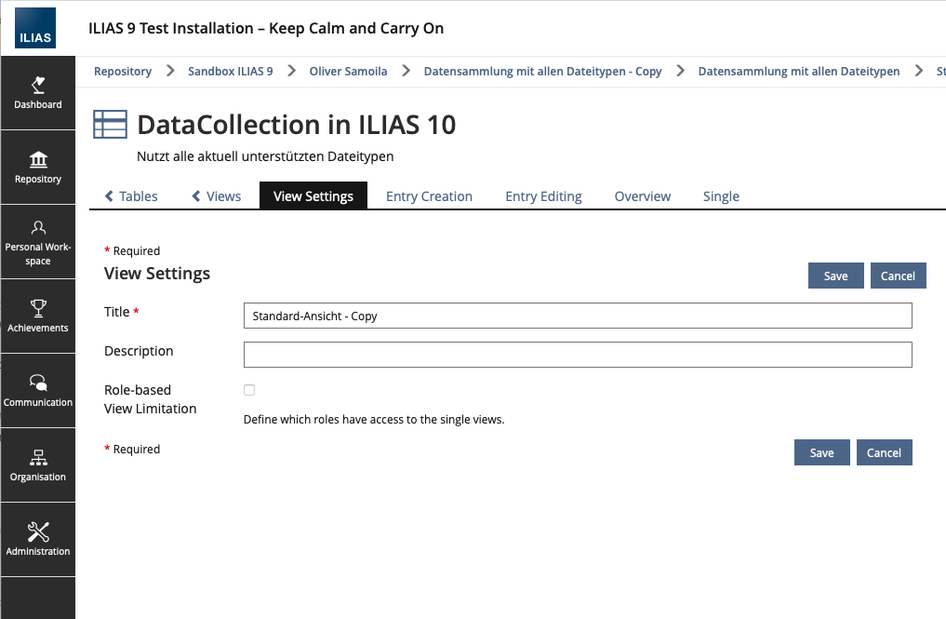
Task: Open the Overview tab
Action: coord(642,196)
